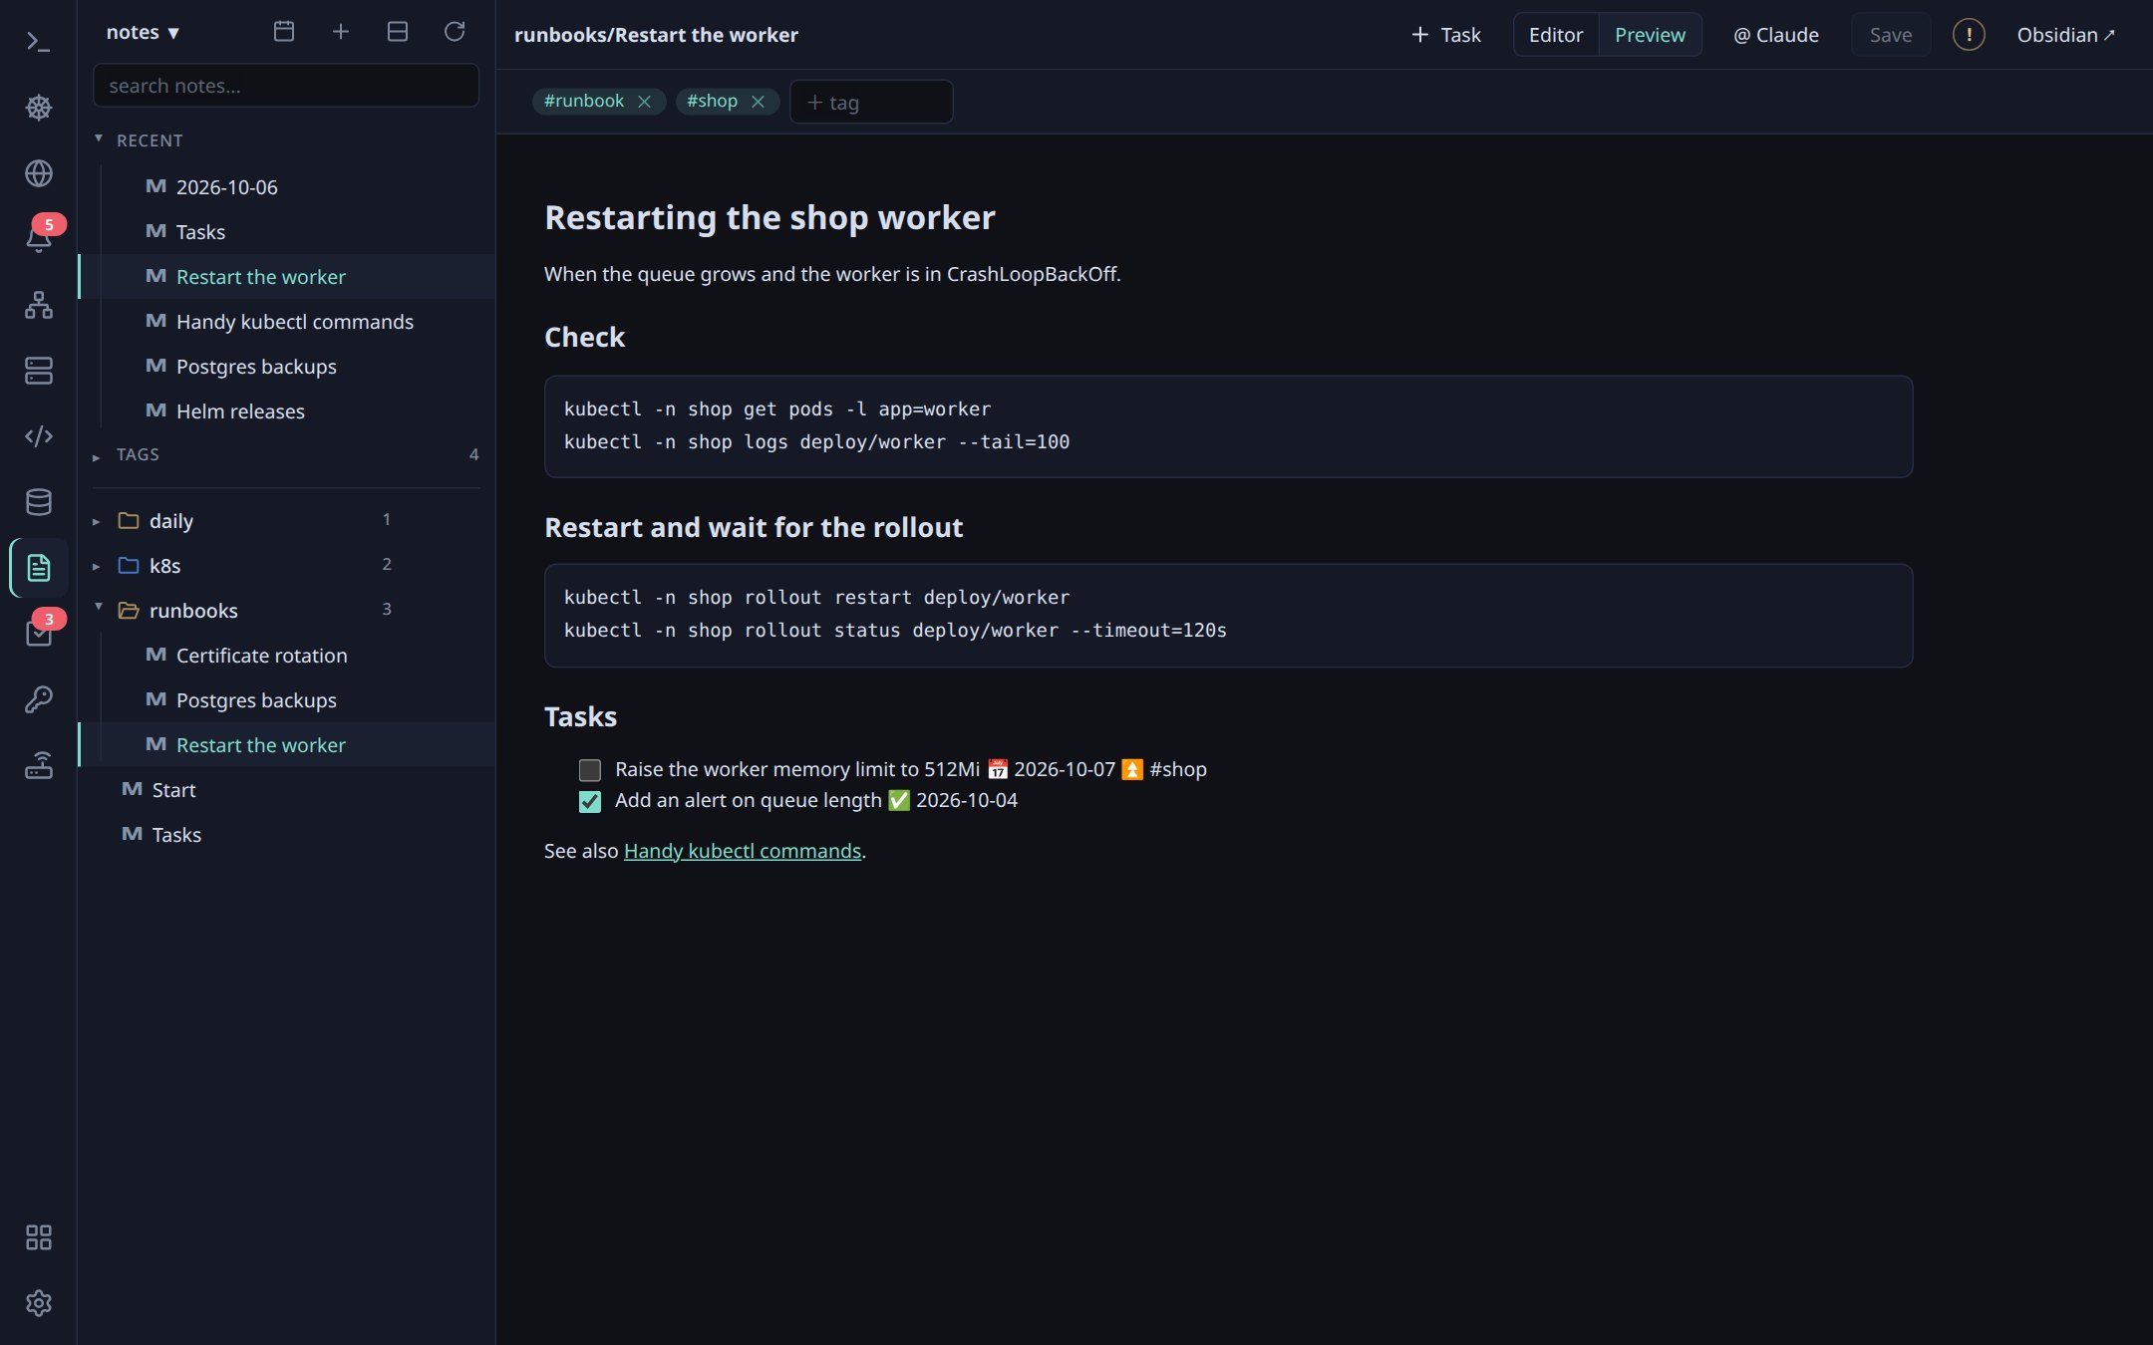Open notifications bell with 5 badge
2153x1345 pixels.
tap(38, 239)
